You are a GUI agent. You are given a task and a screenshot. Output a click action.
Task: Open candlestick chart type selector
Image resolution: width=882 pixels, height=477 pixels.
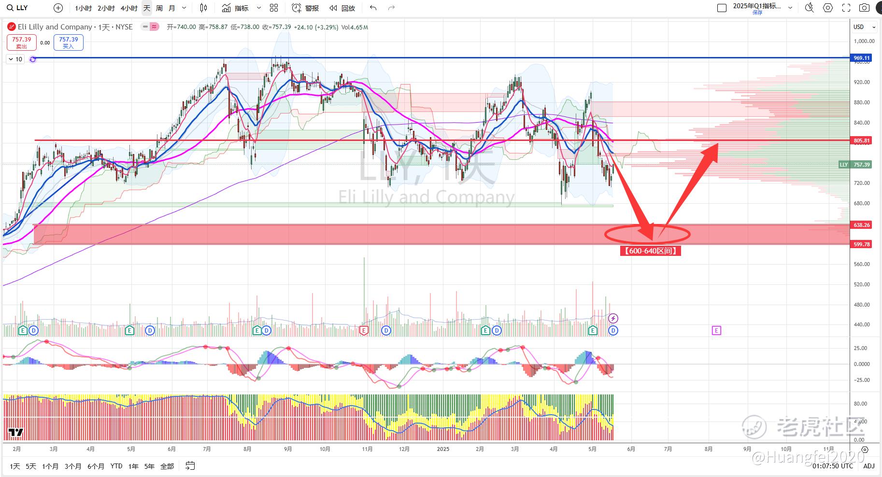[x=203, y=8]
